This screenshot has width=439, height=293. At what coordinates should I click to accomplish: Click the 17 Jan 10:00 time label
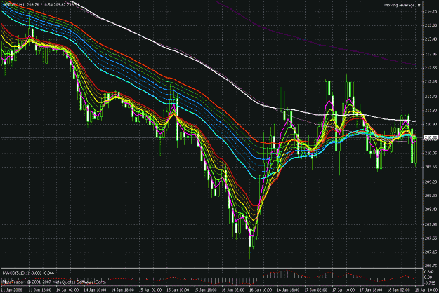tap(343, 290)
